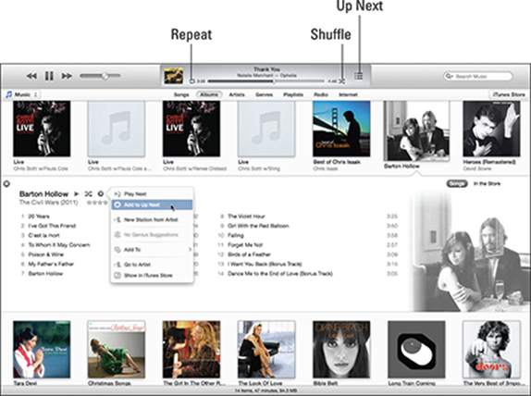Click the rewind previous track button

[x=31, y=76]
